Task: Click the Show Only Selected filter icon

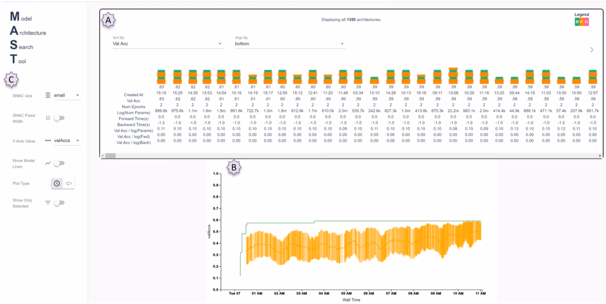Action: [48, 202]
